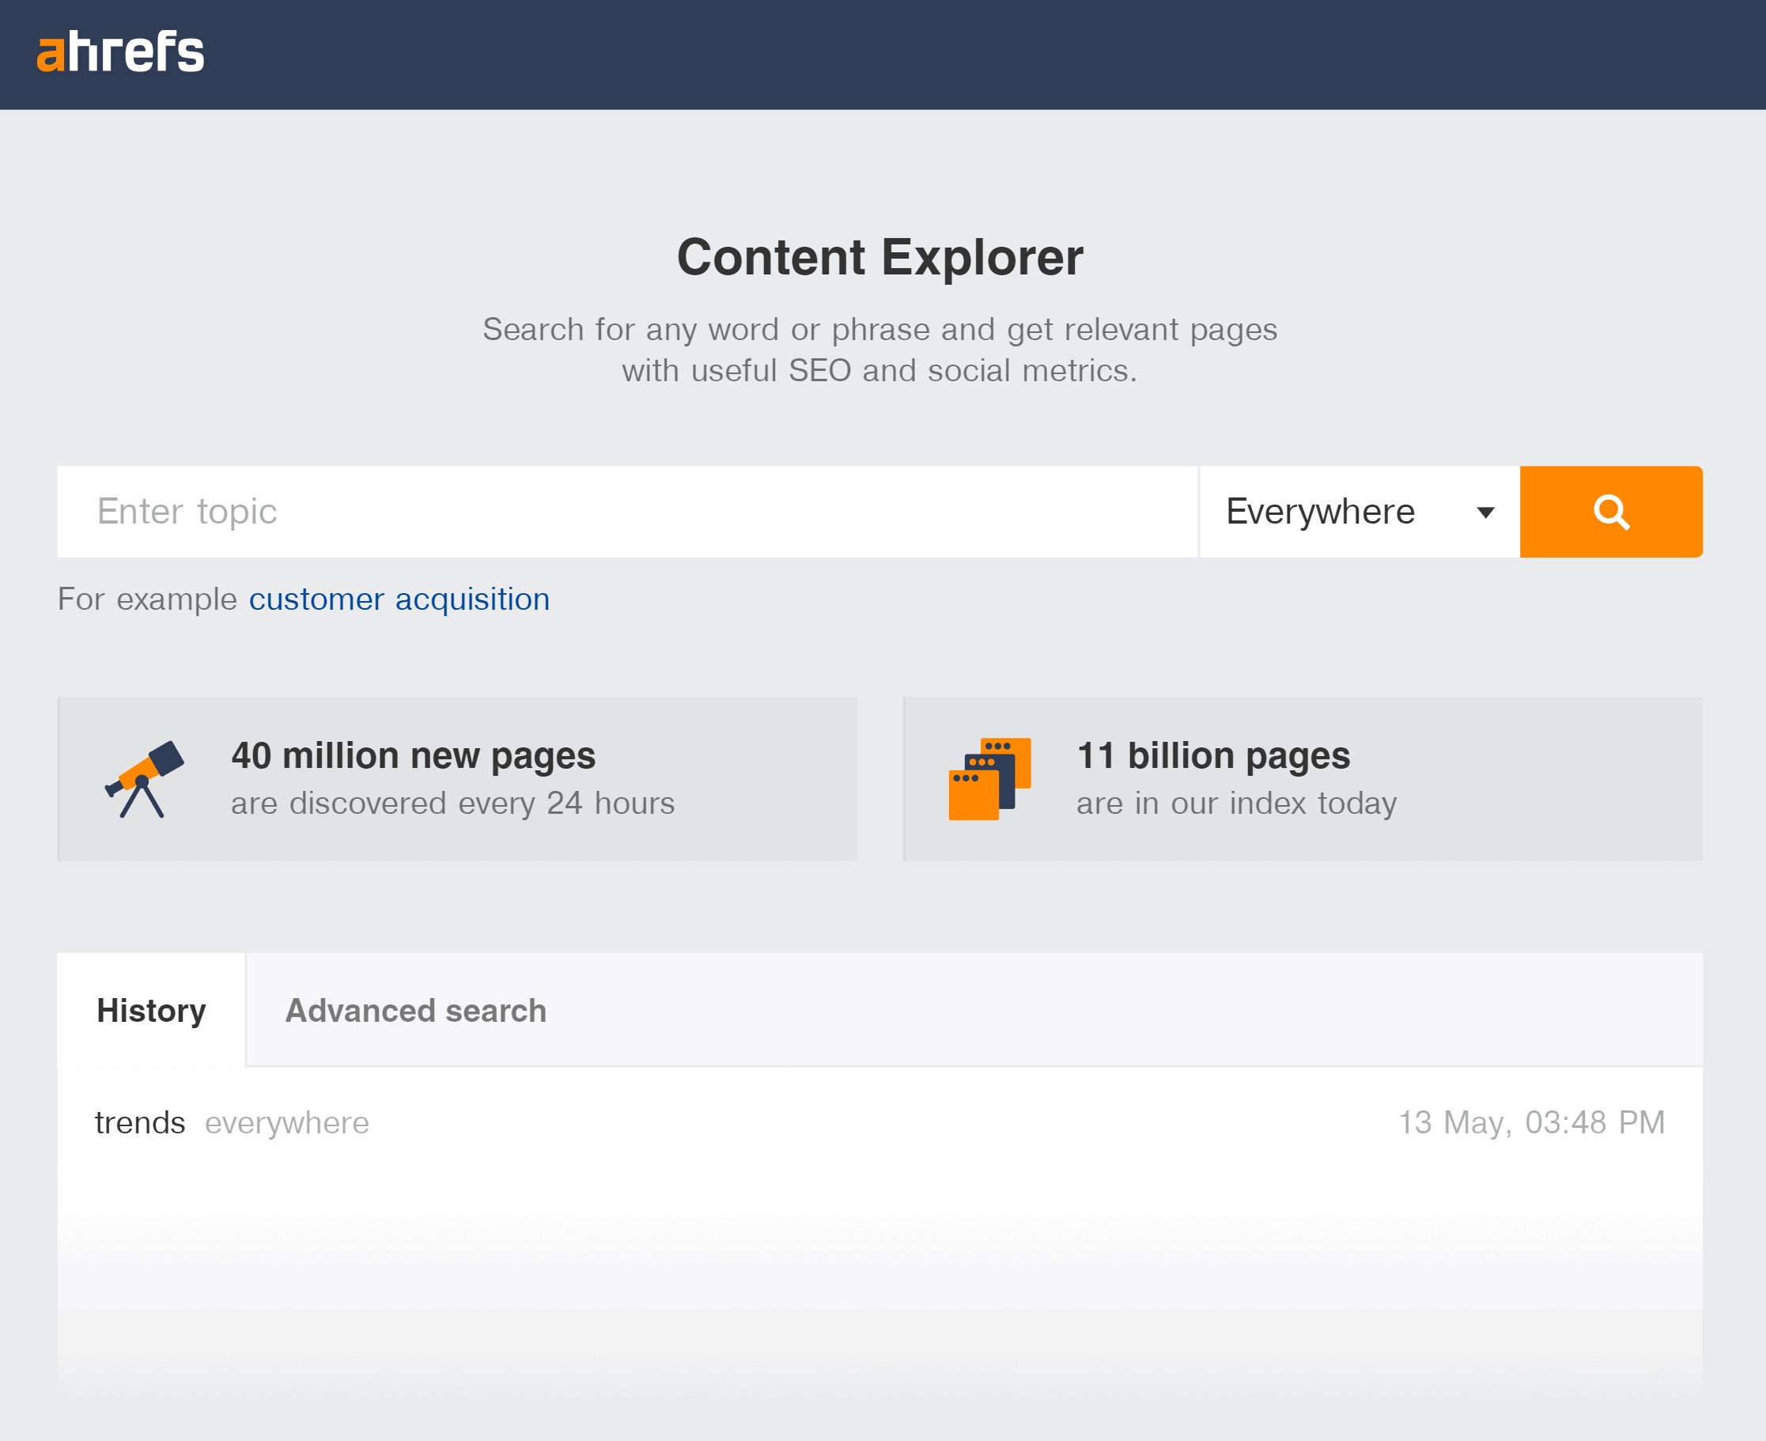Image resolution: width=1766 pixels, height=1441 pixels.
Task: Focus the Enter topic search field
Action: 627,512
